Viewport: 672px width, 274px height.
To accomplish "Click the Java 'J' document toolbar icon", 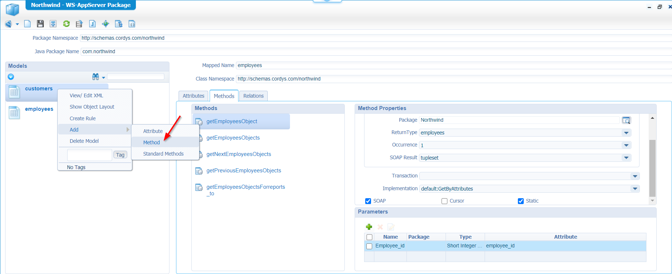I will (92, 24).
